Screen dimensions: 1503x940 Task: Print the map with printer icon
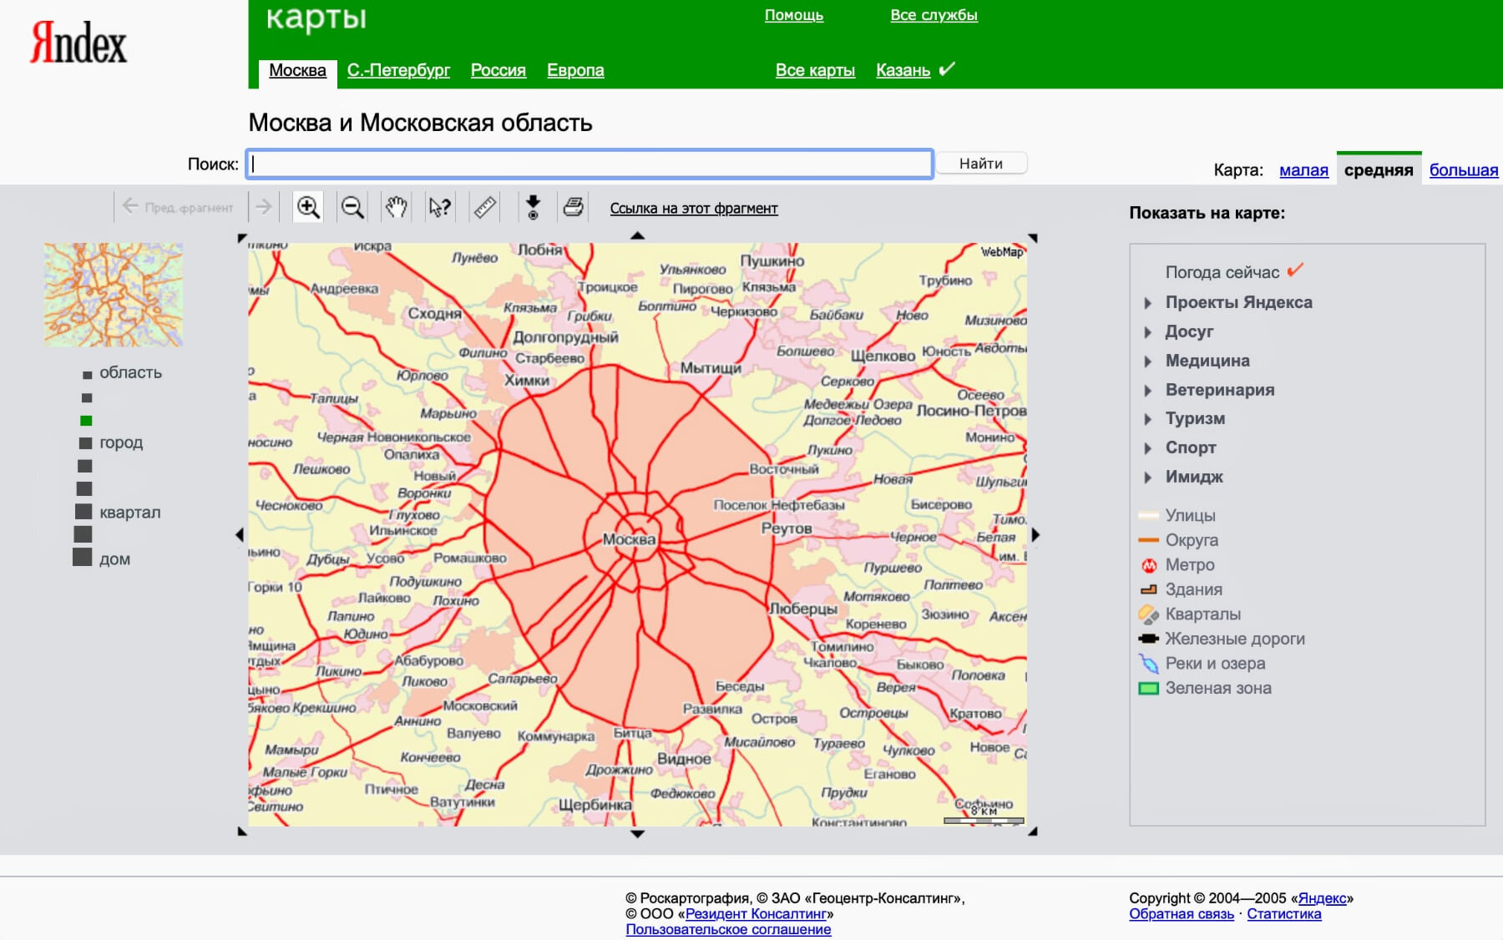574,207
